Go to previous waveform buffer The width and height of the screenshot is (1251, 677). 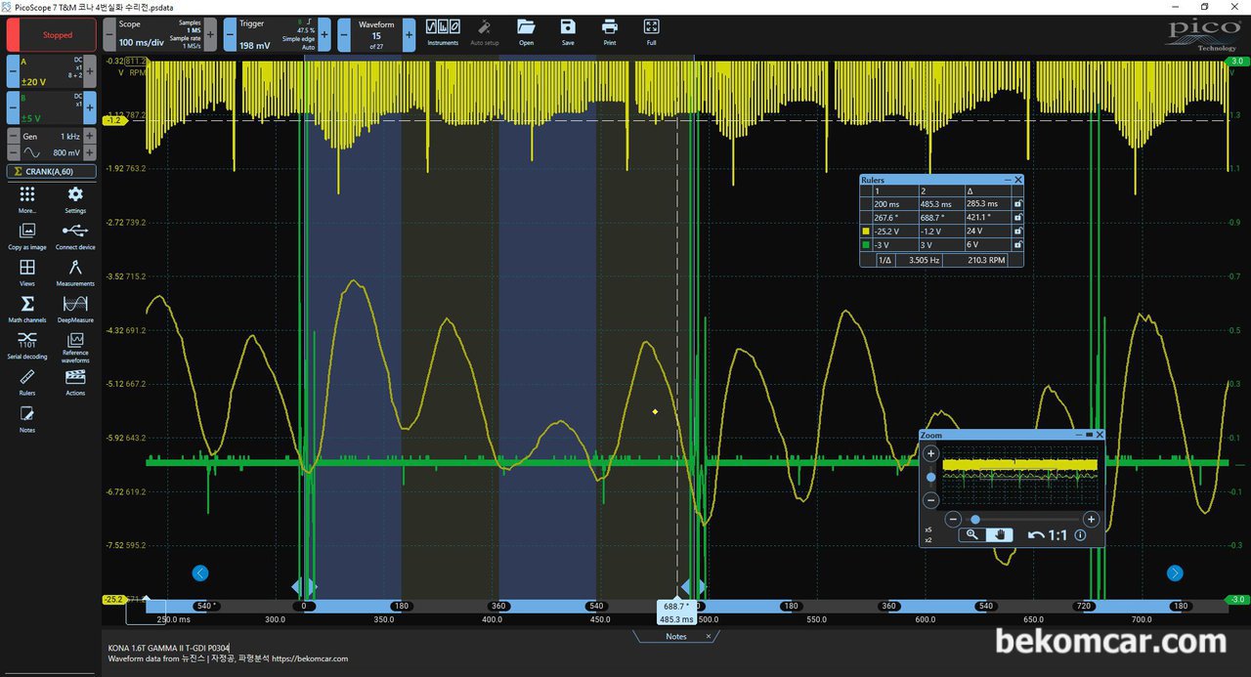point(344,34)
